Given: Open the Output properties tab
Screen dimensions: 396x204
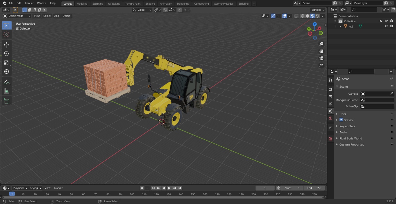Looking at the screenshot, I should tap(330, 96).
